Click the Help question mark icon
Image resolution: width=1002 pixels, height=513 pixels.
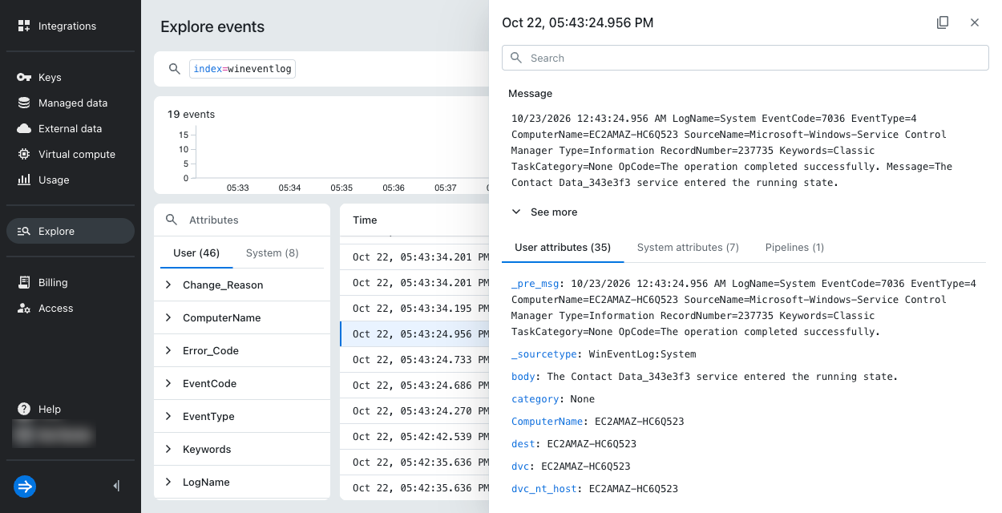pyautogui.click(x=24, y=409)
